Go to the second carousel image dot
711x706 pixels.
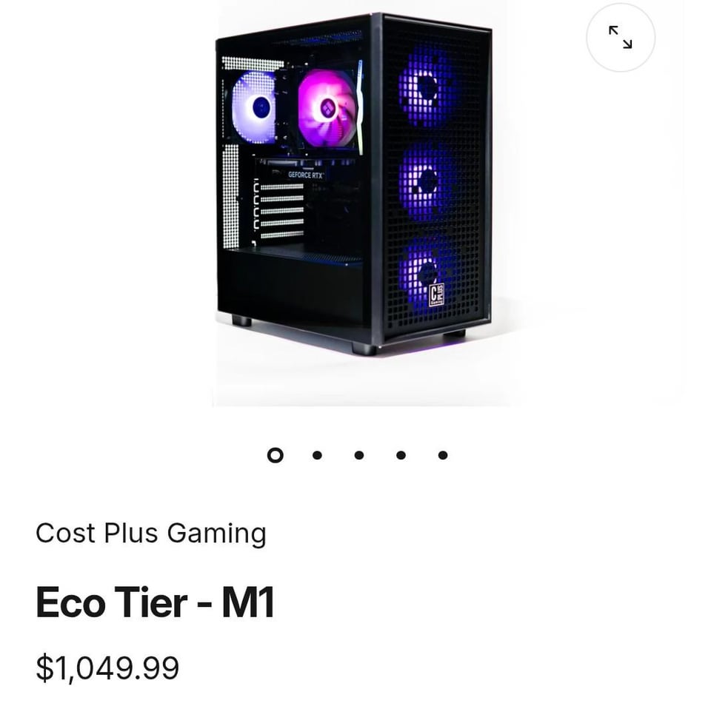click(318, 455)
